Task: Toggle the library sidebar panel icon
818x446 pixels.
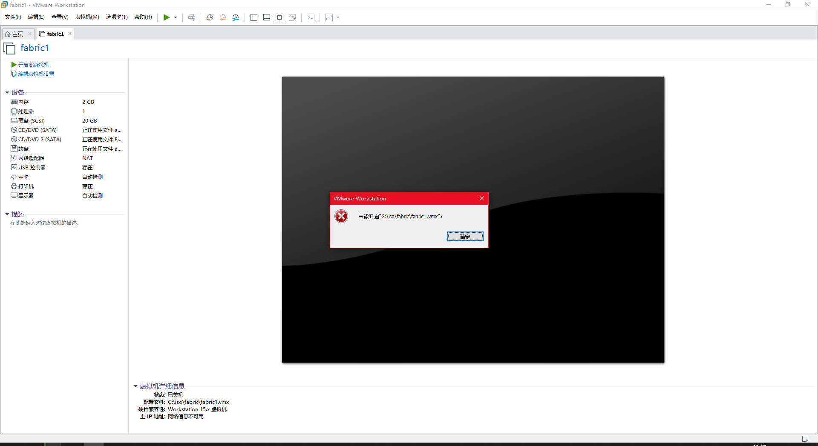Action: click(x=254, y=17)
